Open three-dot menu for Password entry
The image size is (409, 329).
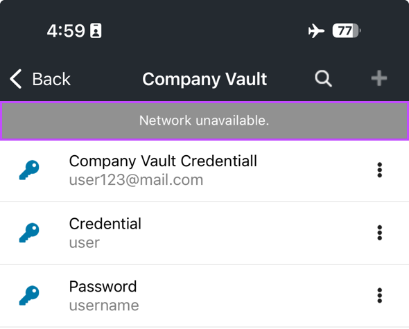[x=379, y=295]
